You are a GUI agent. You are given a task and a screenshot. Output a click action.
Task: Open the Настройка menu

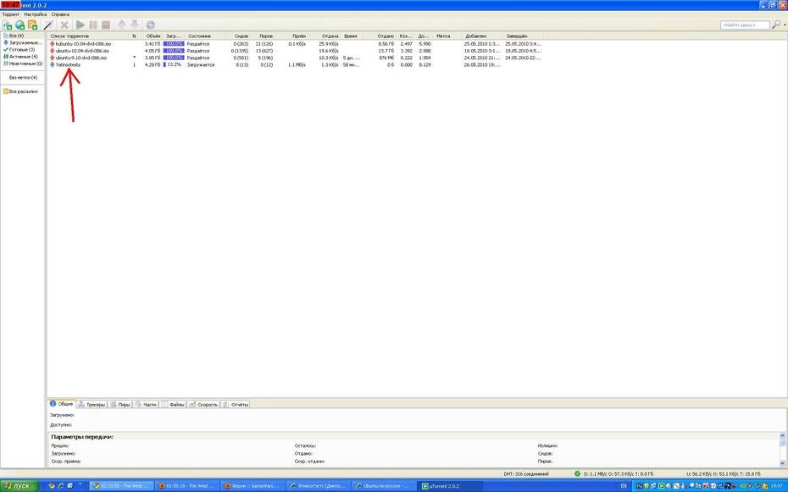pos(36,14)
